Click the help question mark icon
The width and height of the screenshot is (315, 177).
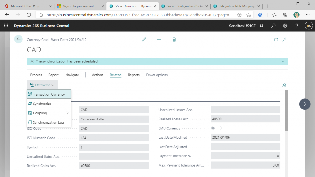point(297,26)
